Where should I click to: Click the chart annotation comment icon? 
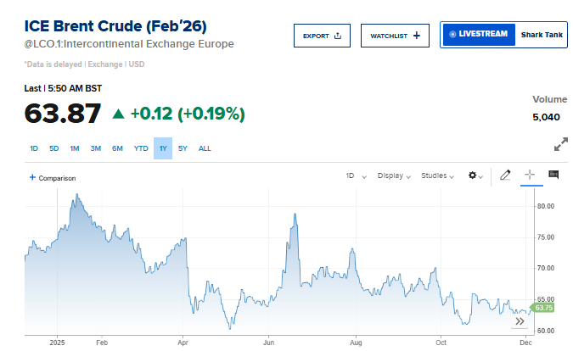click(x=553, y=175)
